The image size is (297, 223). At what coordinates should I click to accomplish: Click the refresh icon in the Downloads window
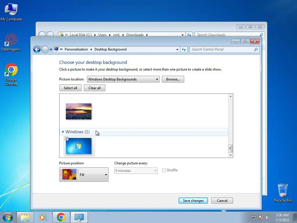point(189,35)
